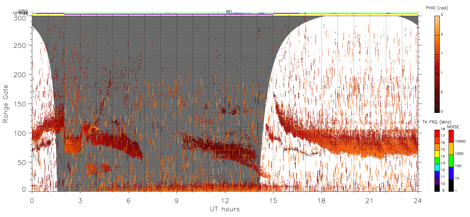Select the green 13–14 MHz TX FRQ swatch
This screenshot has width=470, height=217.
point(437,161)
